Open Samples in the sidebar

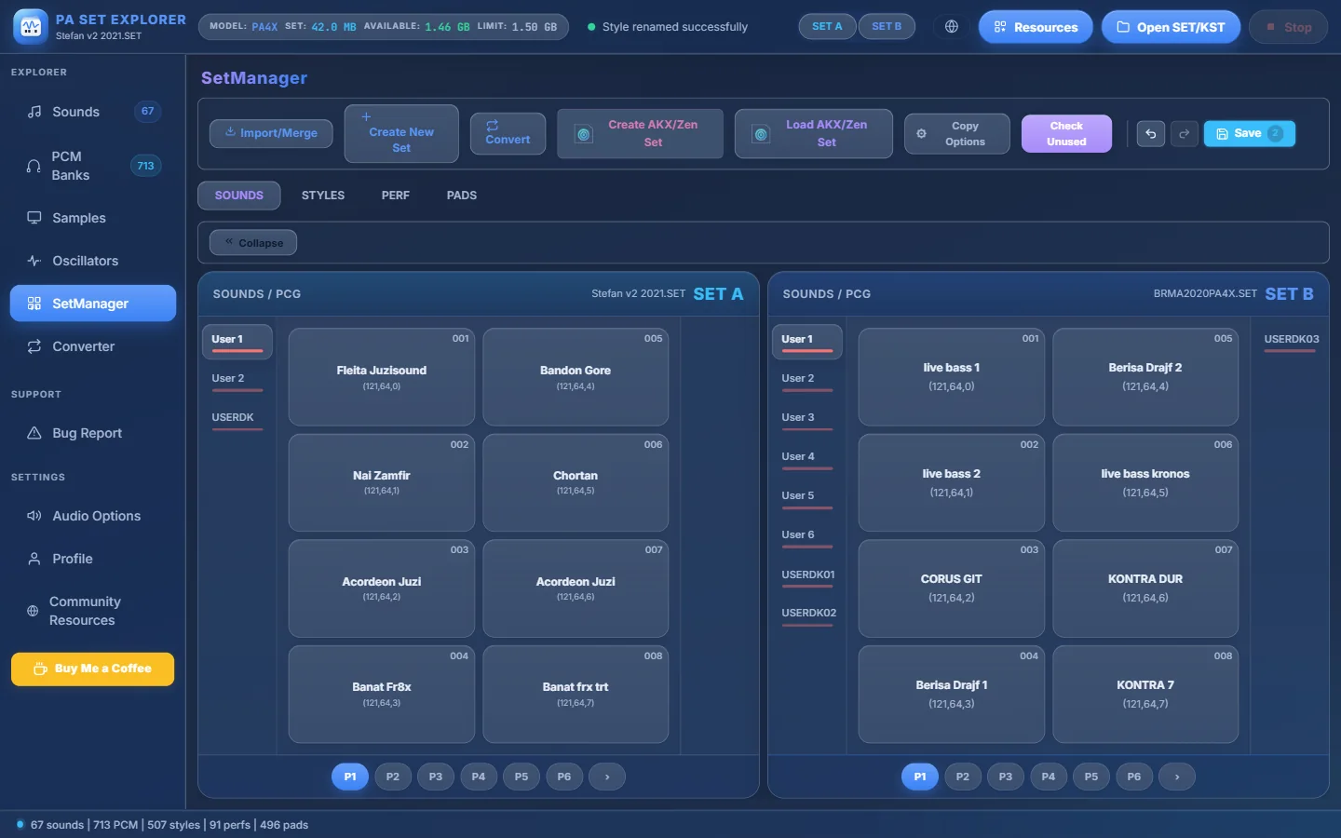point(93,218)
